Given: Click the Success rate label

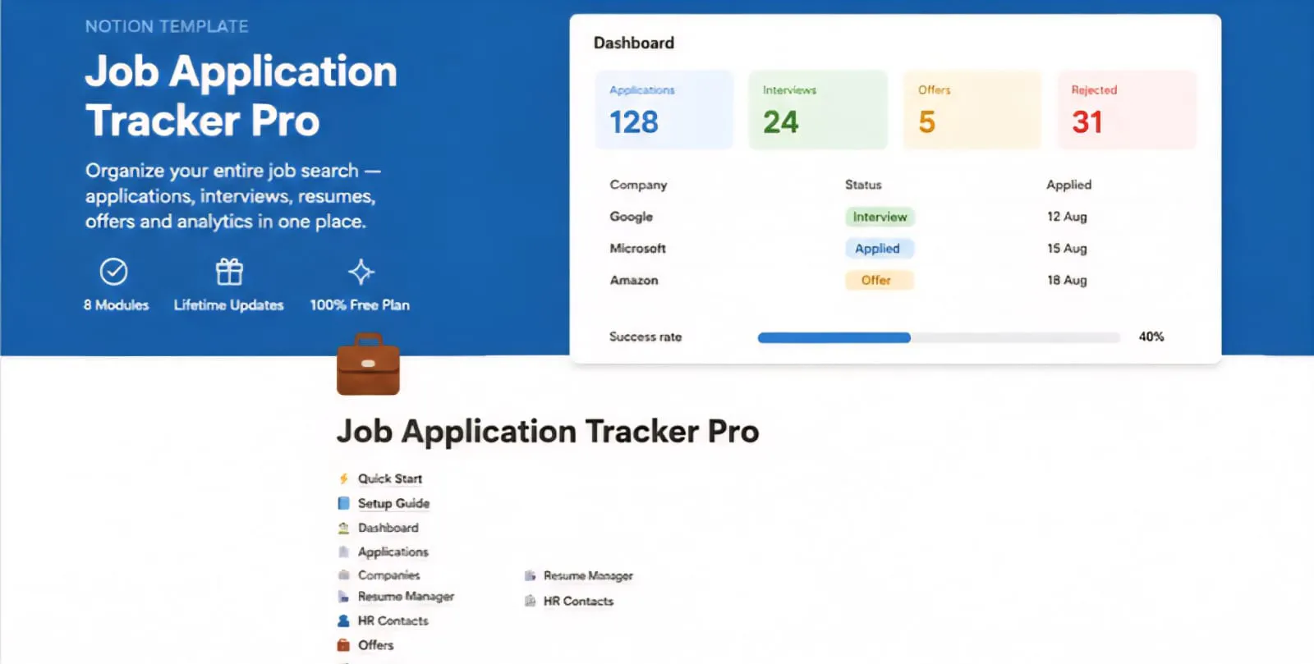Looking at the screenshot, I should pyautogui.click(x=646, y=337).
